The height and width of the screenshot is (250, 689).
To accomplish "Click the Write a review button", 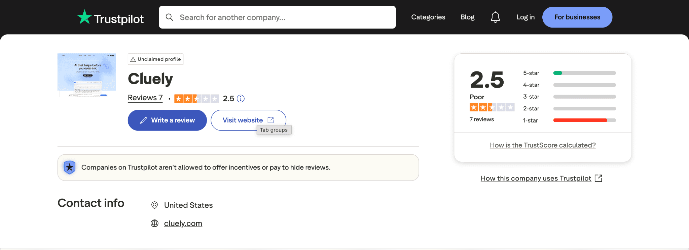I will point(167,120).
